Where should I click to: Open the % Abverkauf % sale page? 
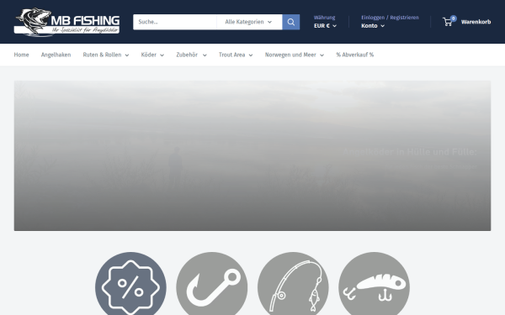pos(355,55)
